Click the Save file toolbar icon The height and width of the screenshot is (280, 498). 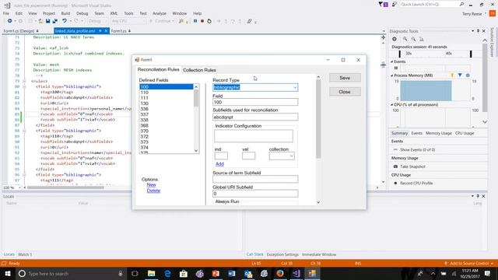[47, 21]
